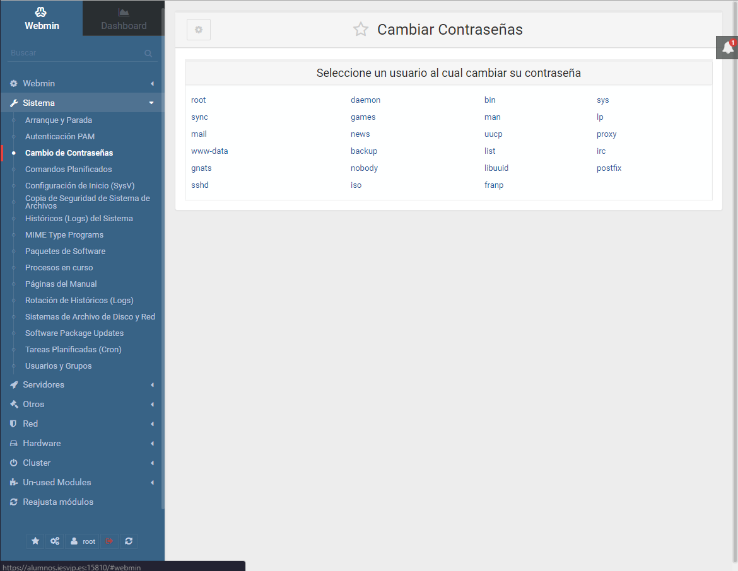The width and height of the screenshot is (738, 571).
Task: Click the favorite star next to Cambiar Contraseñas
Action: click(361, 30)
